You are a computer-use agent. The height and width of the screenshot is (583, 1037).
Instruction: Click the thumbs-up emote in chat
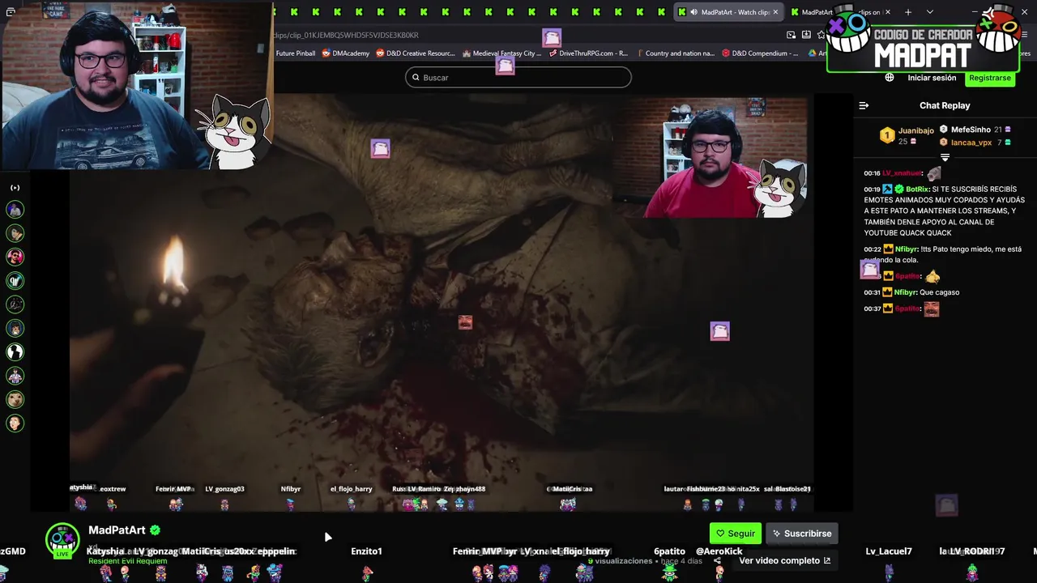point(932,276)
